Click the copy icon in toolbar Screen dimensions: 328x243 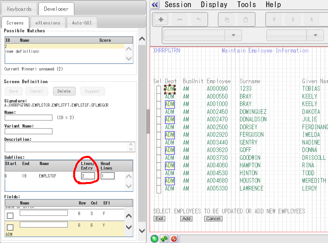tap(227, 20)
